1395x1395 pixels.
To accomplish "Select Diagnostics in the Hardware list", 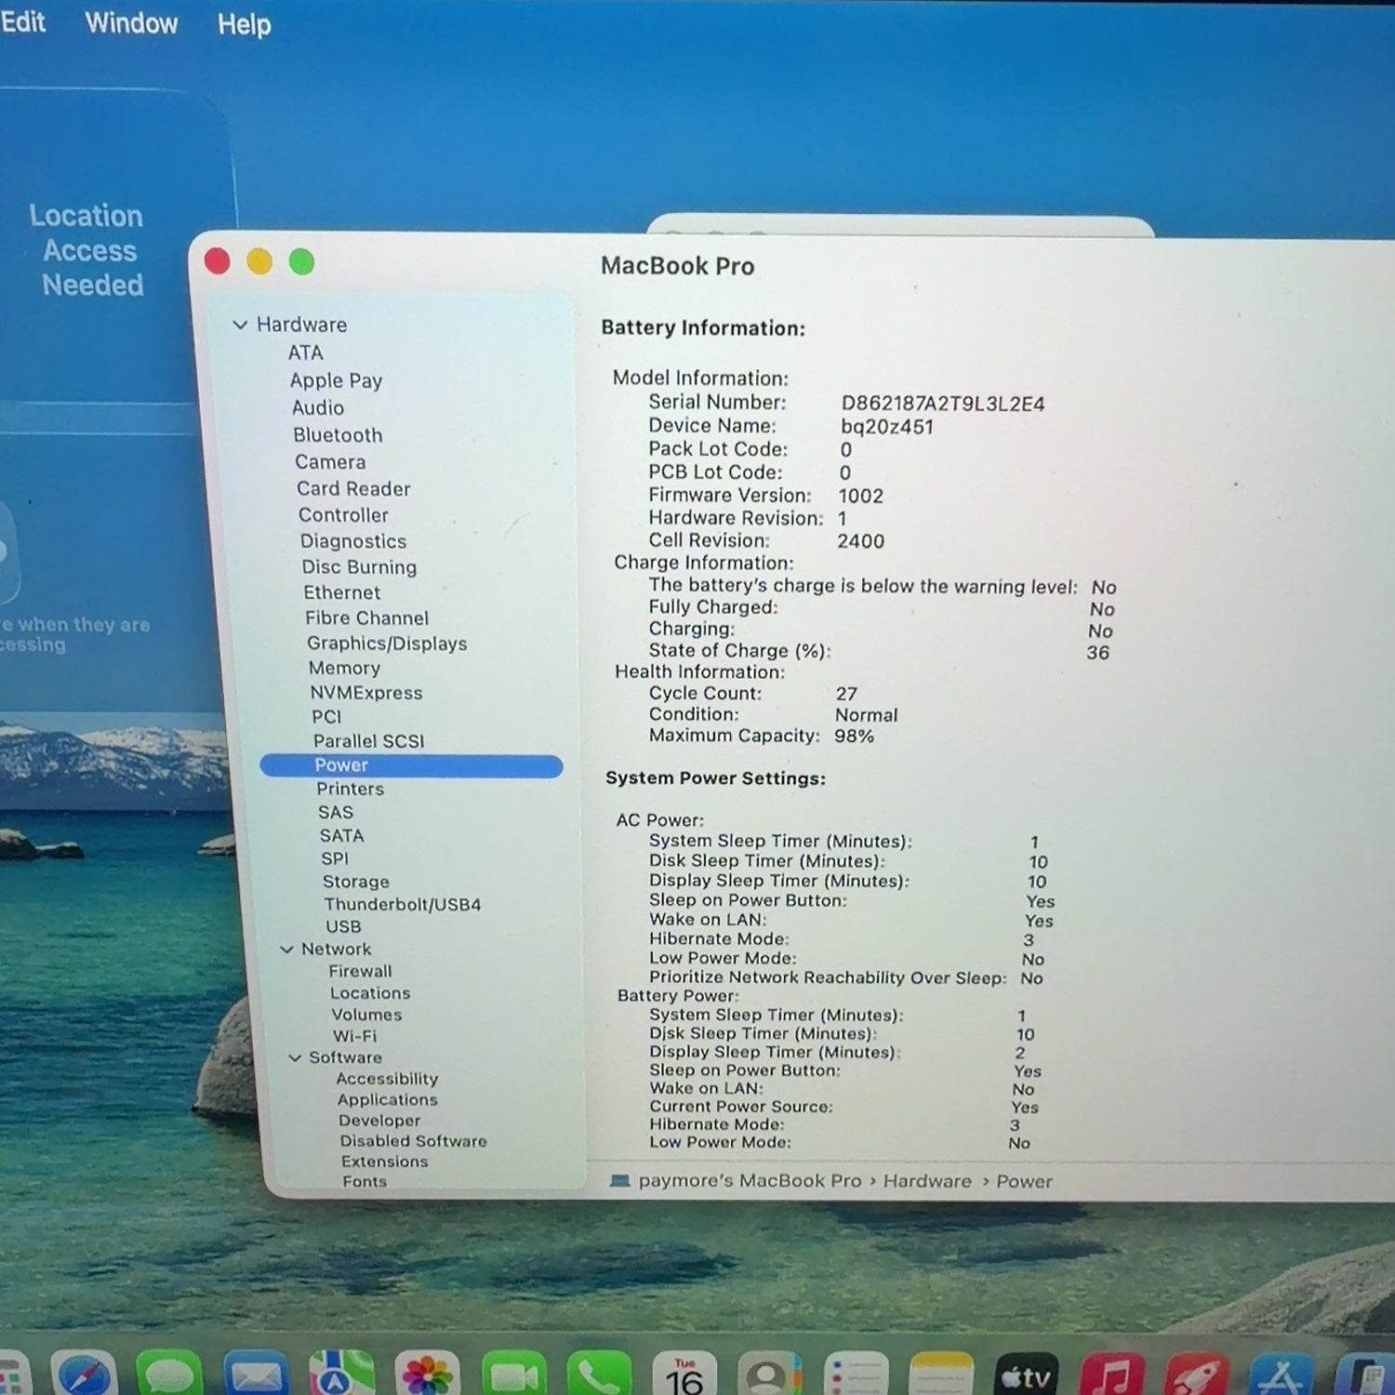I will pos(353,541).
